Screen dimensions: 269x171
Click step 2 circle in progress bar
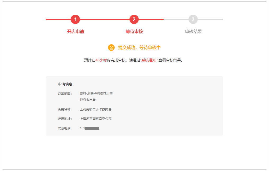coord(134,19)
